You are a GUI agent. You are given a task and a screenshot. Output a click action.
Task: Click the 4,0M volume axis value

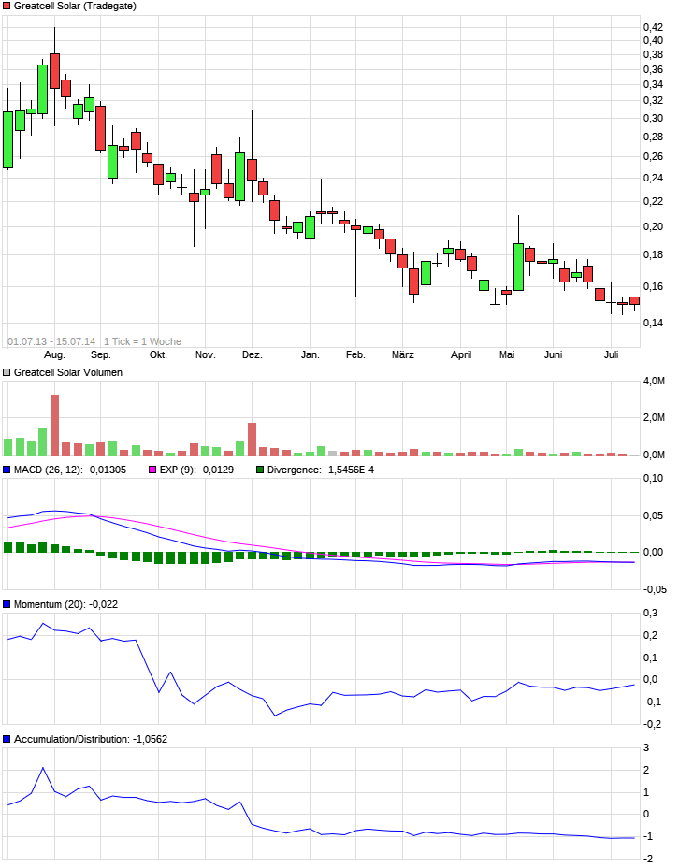click(x=654, y=381)
